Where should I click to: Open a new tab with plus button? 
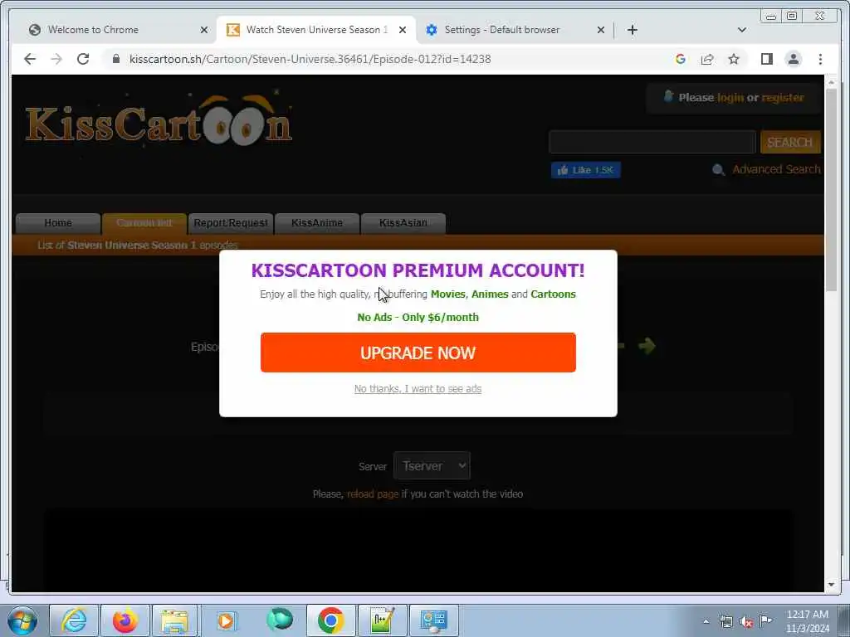632,30
